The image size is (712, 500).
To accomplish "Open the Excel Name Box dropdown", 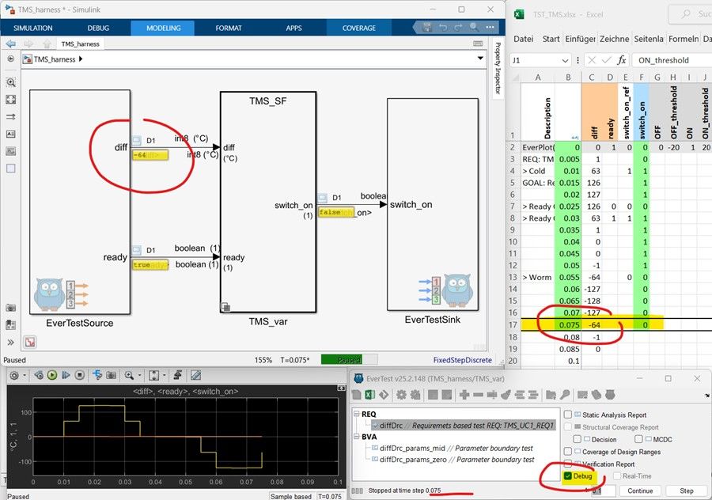I will point(564,60).
